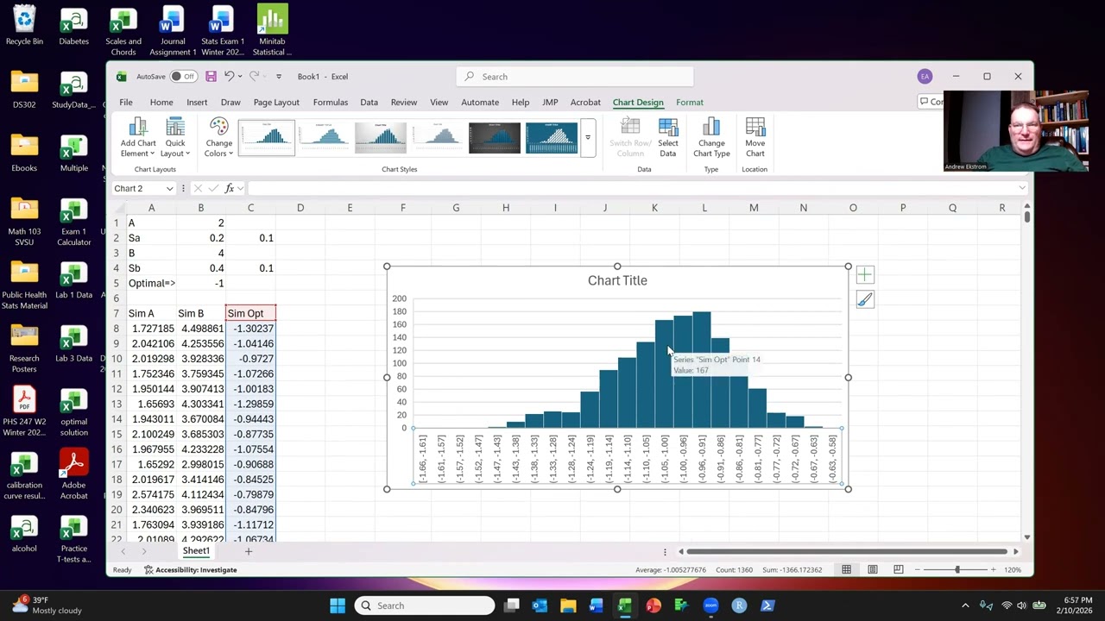Open the Data ribbon tab
This screenshot has height=621, width=1105.
click(369, 102)
